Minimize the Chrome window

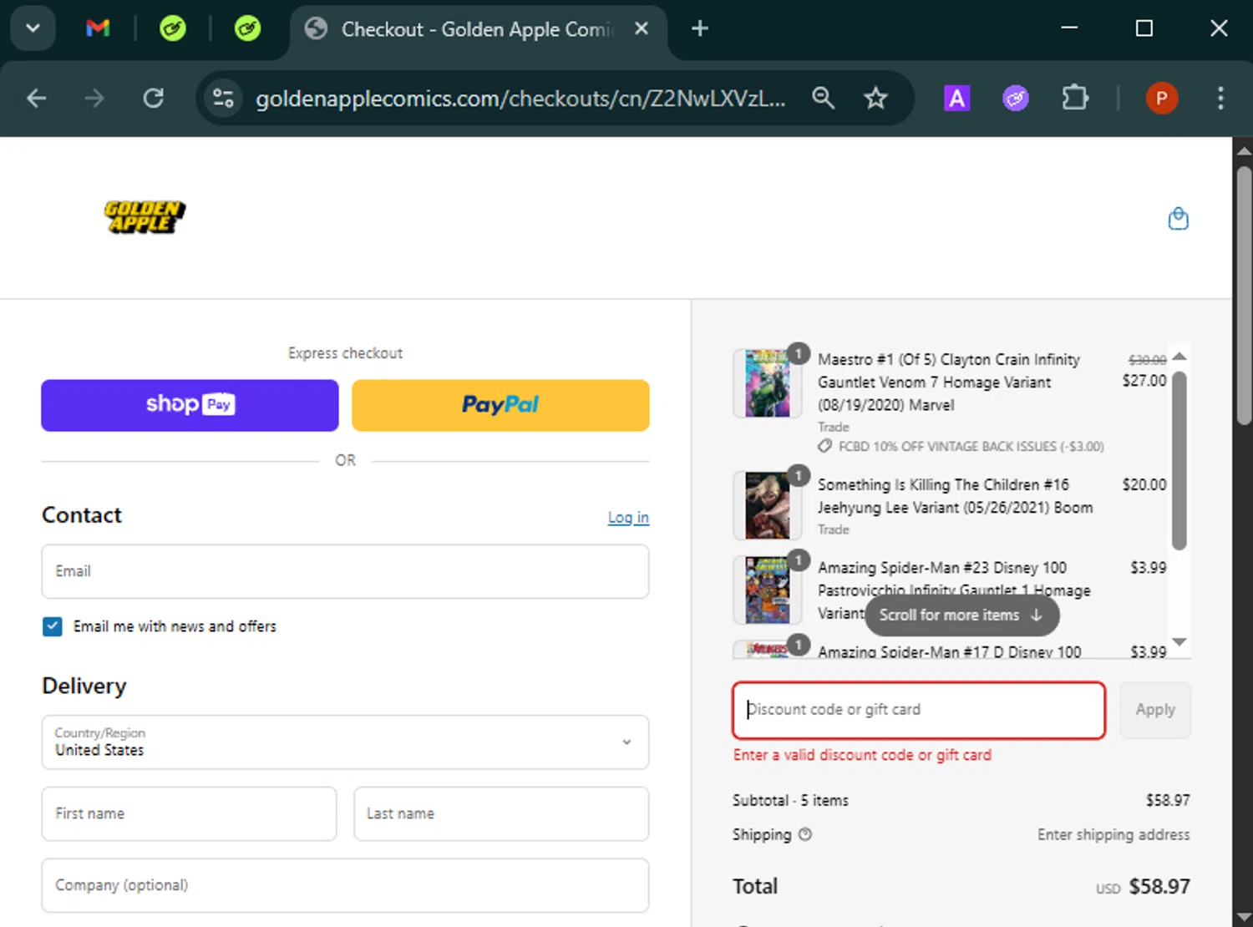pyautogui.click(x=1069, y=28)
